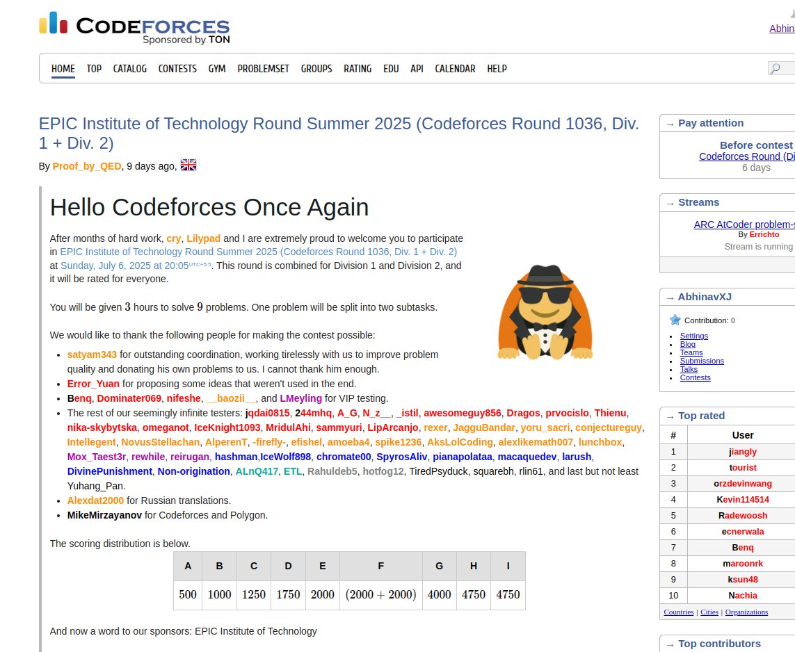Open Lilypad's user profile link

[203, 238]
